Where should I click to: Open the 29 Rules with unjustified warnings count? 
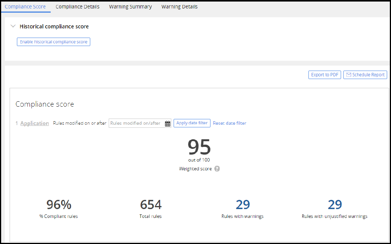point(335,205)
